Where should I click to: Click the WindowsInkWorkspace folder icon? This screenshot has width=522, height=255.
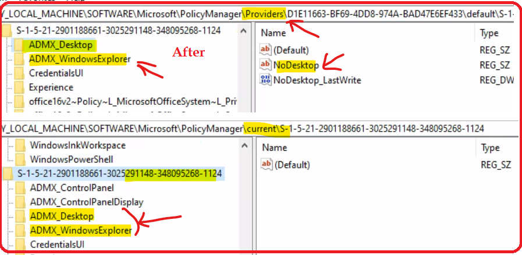20,145
